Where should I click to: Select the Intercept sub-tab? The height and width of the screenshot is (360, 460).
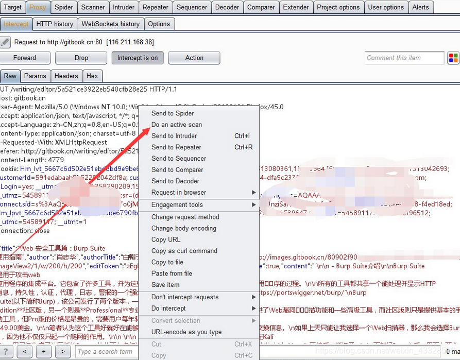point(16,24)
